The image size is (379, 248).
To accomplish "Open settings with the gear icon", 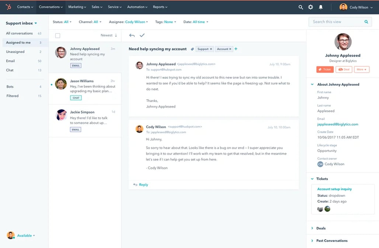I will pyautogui.click(x=310, y=7).
